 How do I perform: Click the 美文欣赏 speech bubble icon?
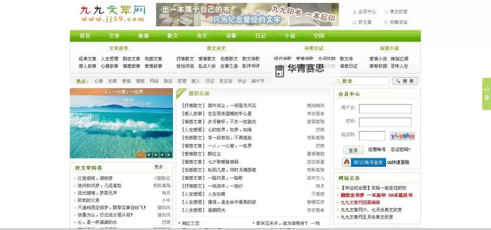[386, 11]
